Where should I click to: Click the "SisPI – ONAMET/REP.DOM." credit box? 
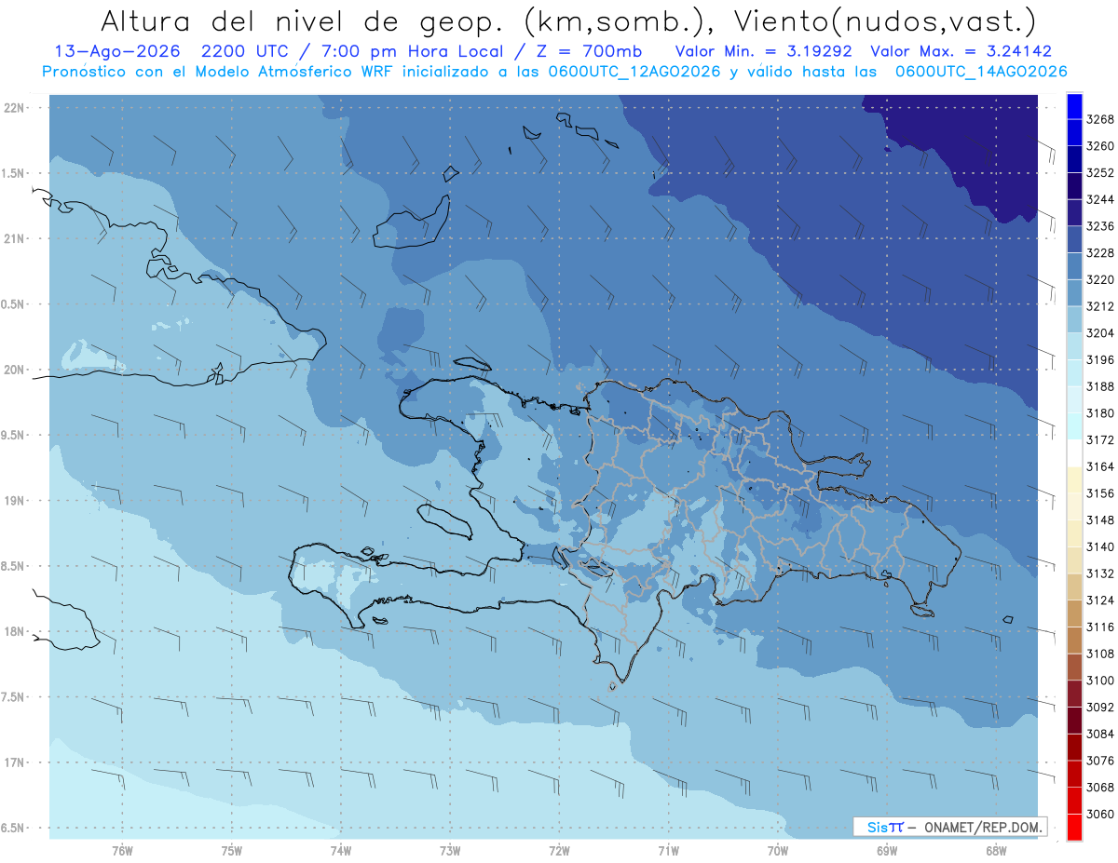pos(950,827)
